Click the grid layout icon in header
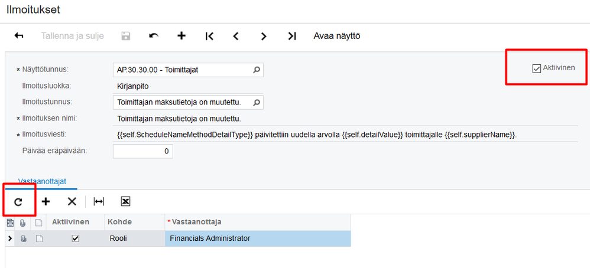The image size is (590, 268). coord(10,223)
